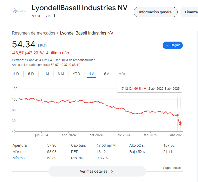198x182 pixels.
Task: Select the YTD range tab
Action: coord(76,74)
